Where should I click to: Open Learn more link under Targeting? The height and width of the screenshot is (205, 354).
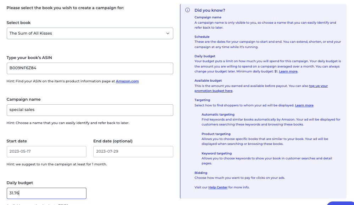tap(304, 105)
